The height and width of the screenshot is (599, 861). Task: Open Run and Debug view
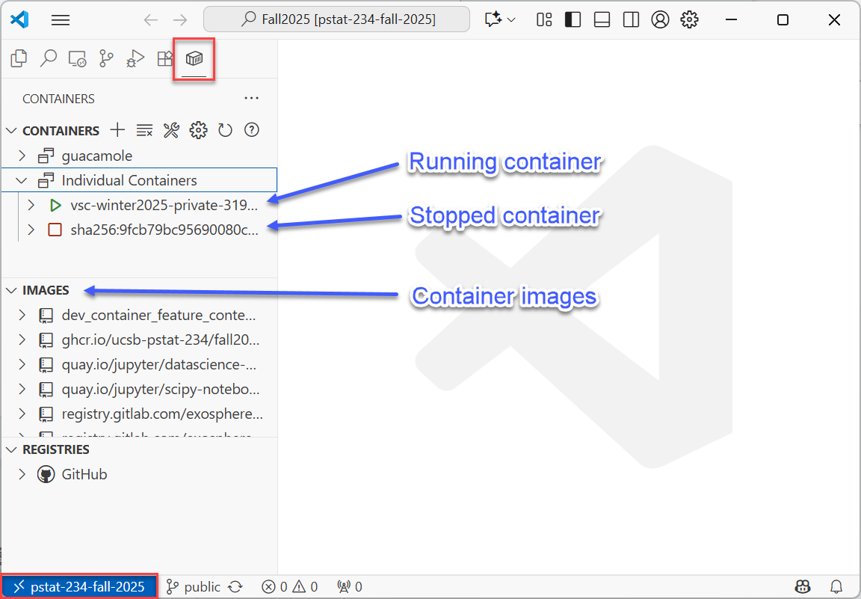(135, 58)
